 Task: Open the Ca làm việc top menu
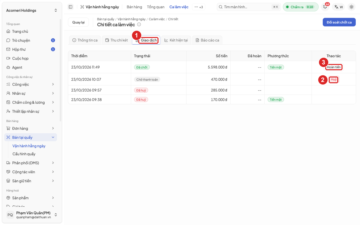point(179,7)
